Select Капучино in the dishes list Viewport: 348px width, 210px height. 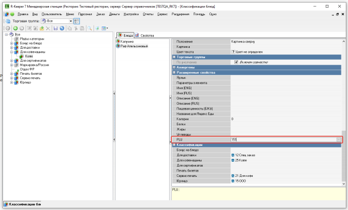[127, 41]
